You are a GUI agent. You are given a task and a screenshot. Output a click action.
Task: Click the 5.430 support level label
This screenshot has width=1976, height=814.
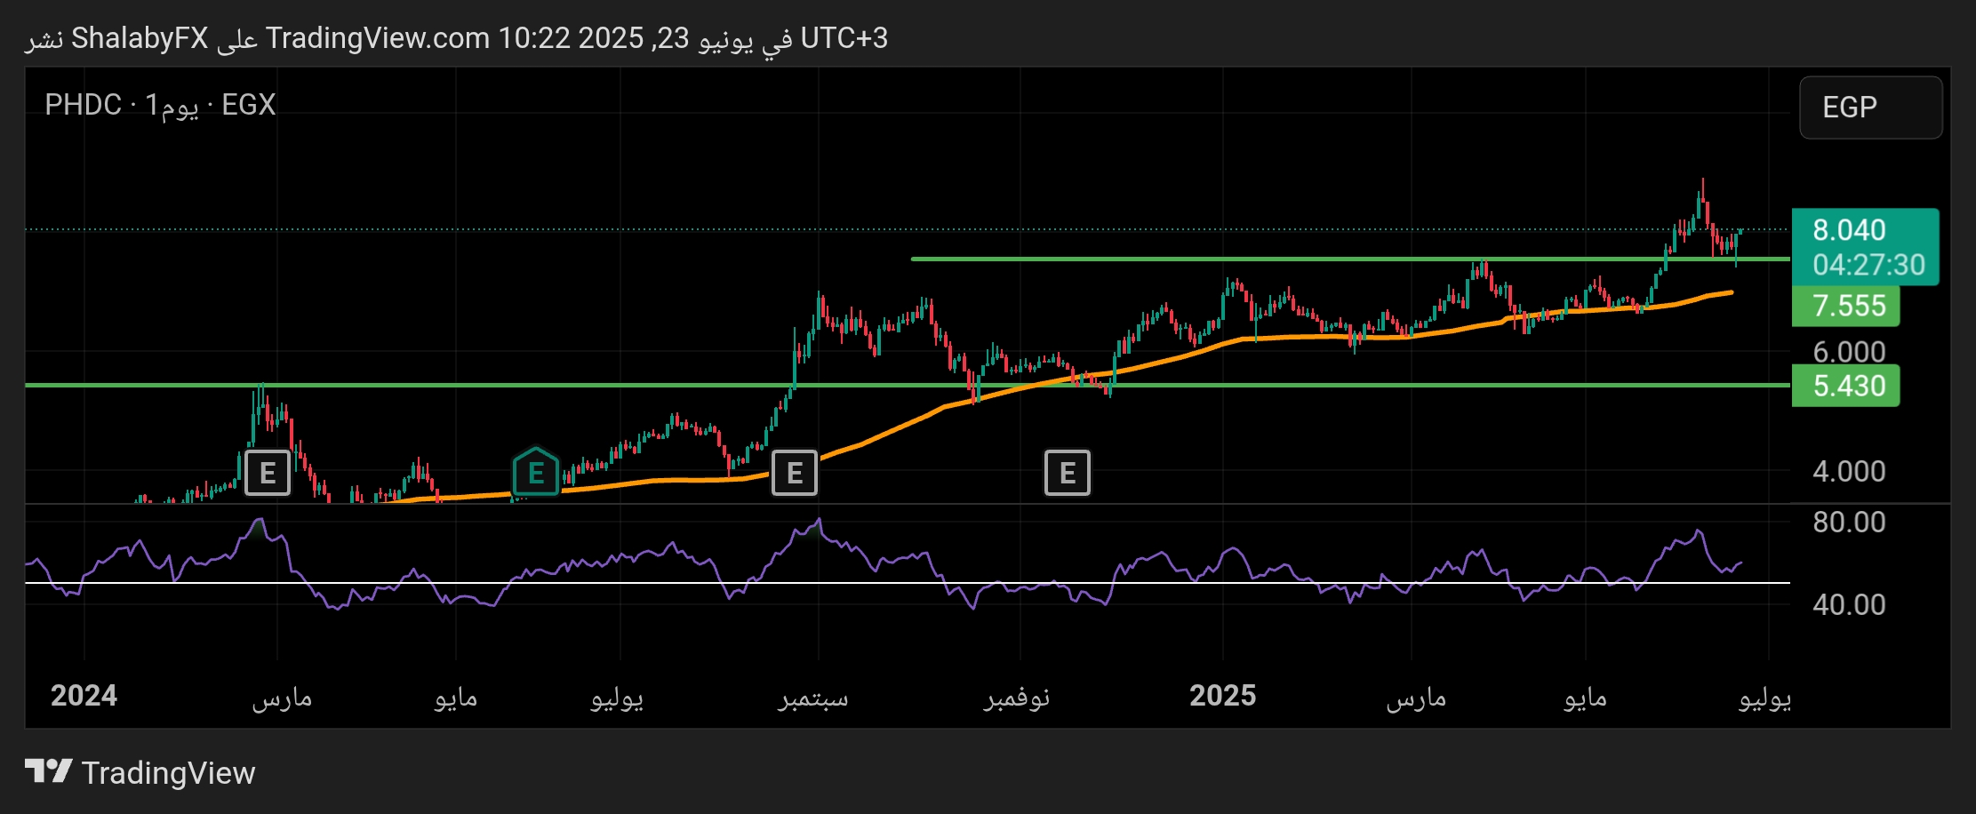click(x=1846, y=386)
